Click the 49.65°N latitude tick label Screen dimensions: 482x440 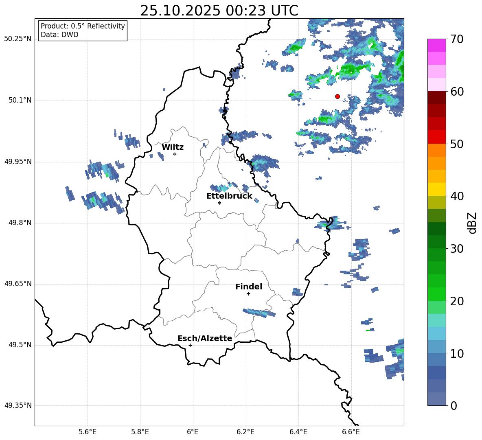18,284
